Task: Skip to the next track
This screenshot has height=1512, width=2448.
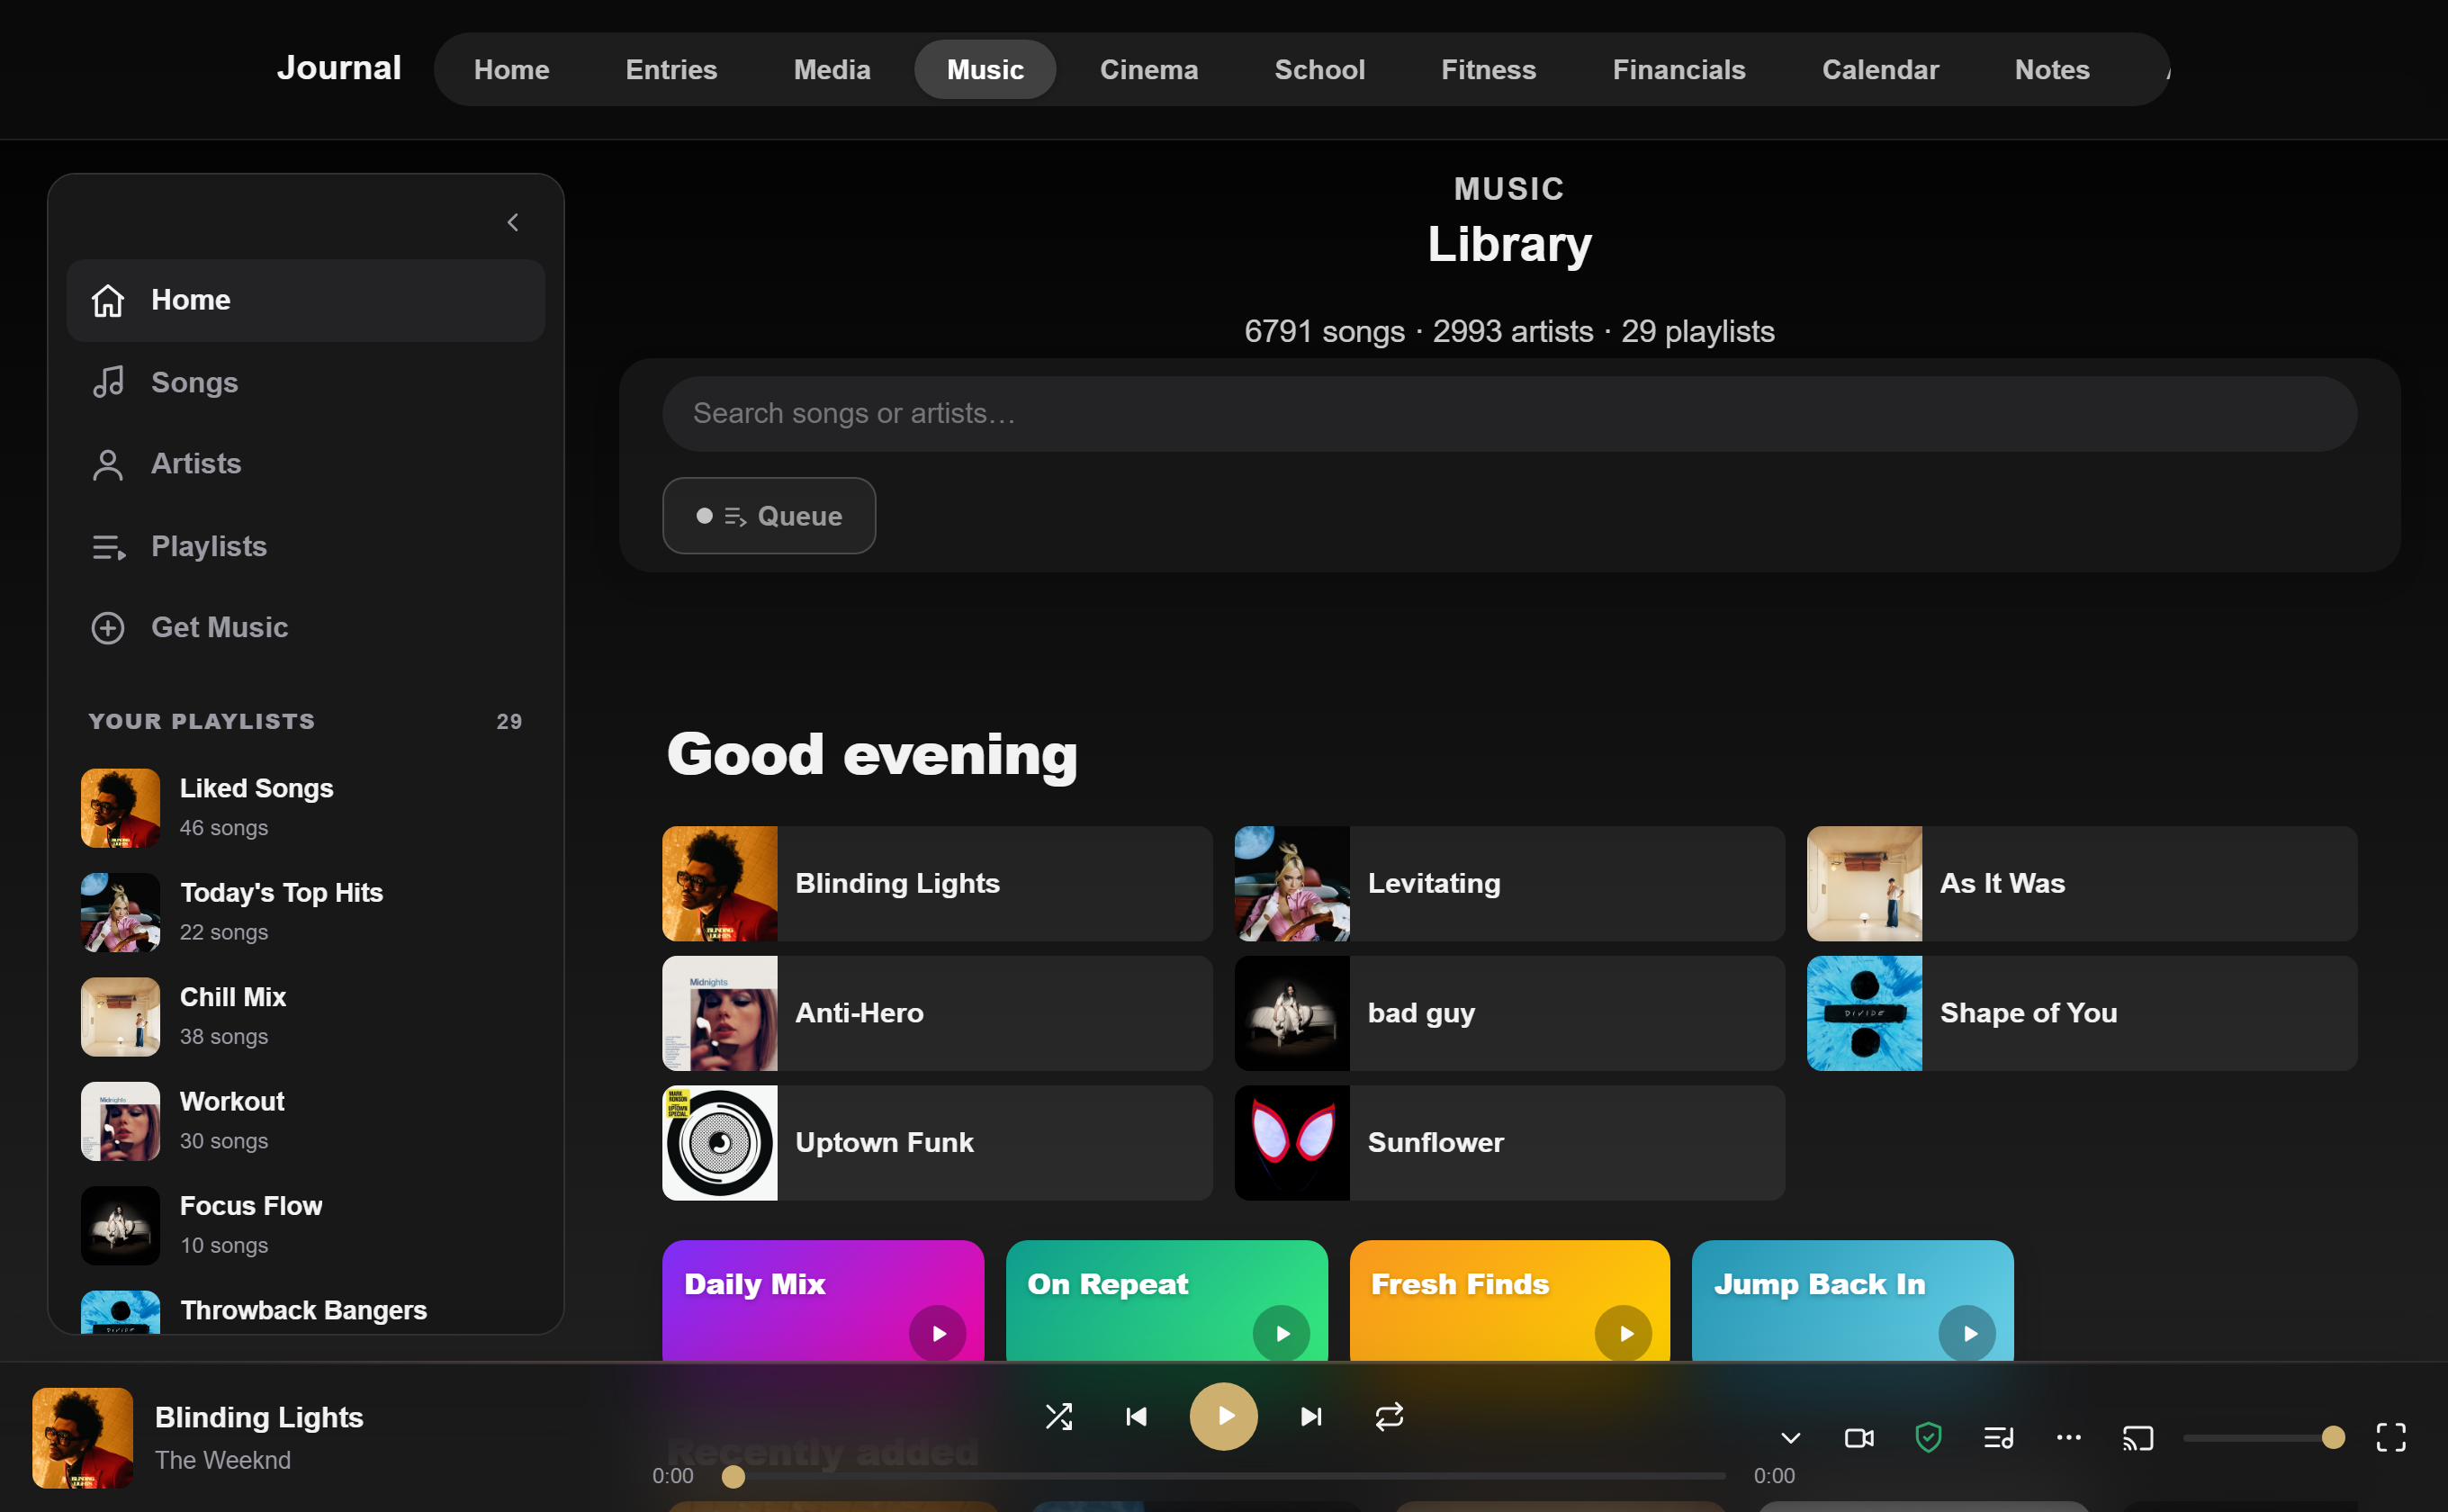Action: click(1311, 1416)
